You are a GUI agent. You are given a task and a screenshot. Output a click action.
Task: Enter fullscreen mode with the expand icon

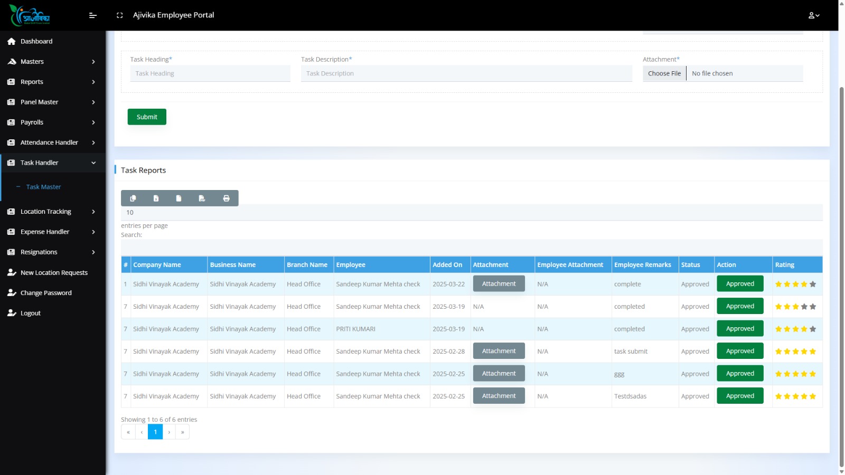coord(119,15)
